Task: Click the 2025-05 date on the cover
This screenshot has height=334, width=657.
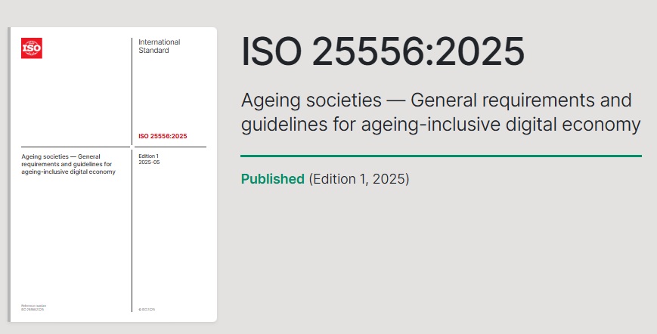Action: coord(149,162)
